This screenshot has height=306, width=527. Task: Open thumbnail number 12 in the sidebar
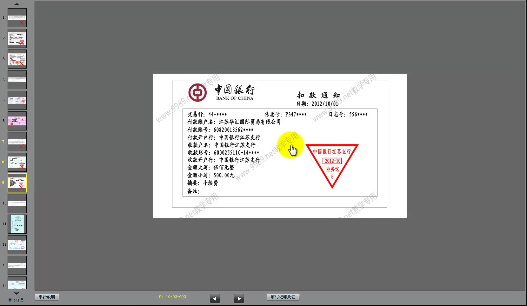pos(17,245)
